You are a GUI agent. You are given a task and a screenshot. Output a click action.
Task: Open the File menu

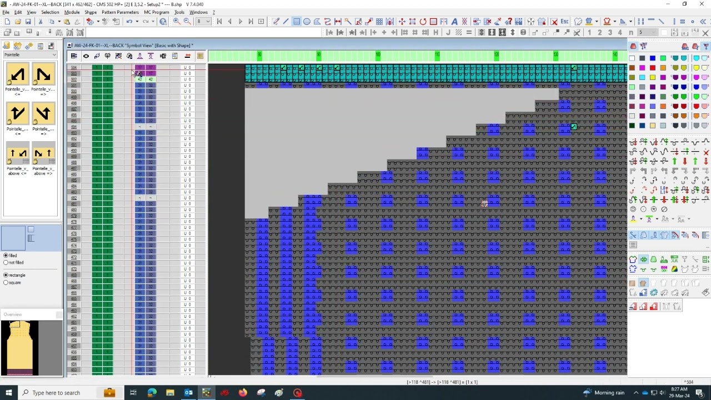(6, 12)
